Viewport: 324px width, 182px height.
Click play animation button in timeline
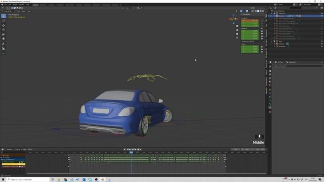pos(135,150)
